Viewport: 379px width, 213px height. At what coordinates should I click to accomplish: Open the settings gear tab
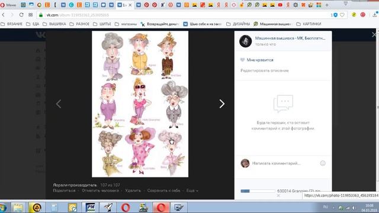coord(296,5)
